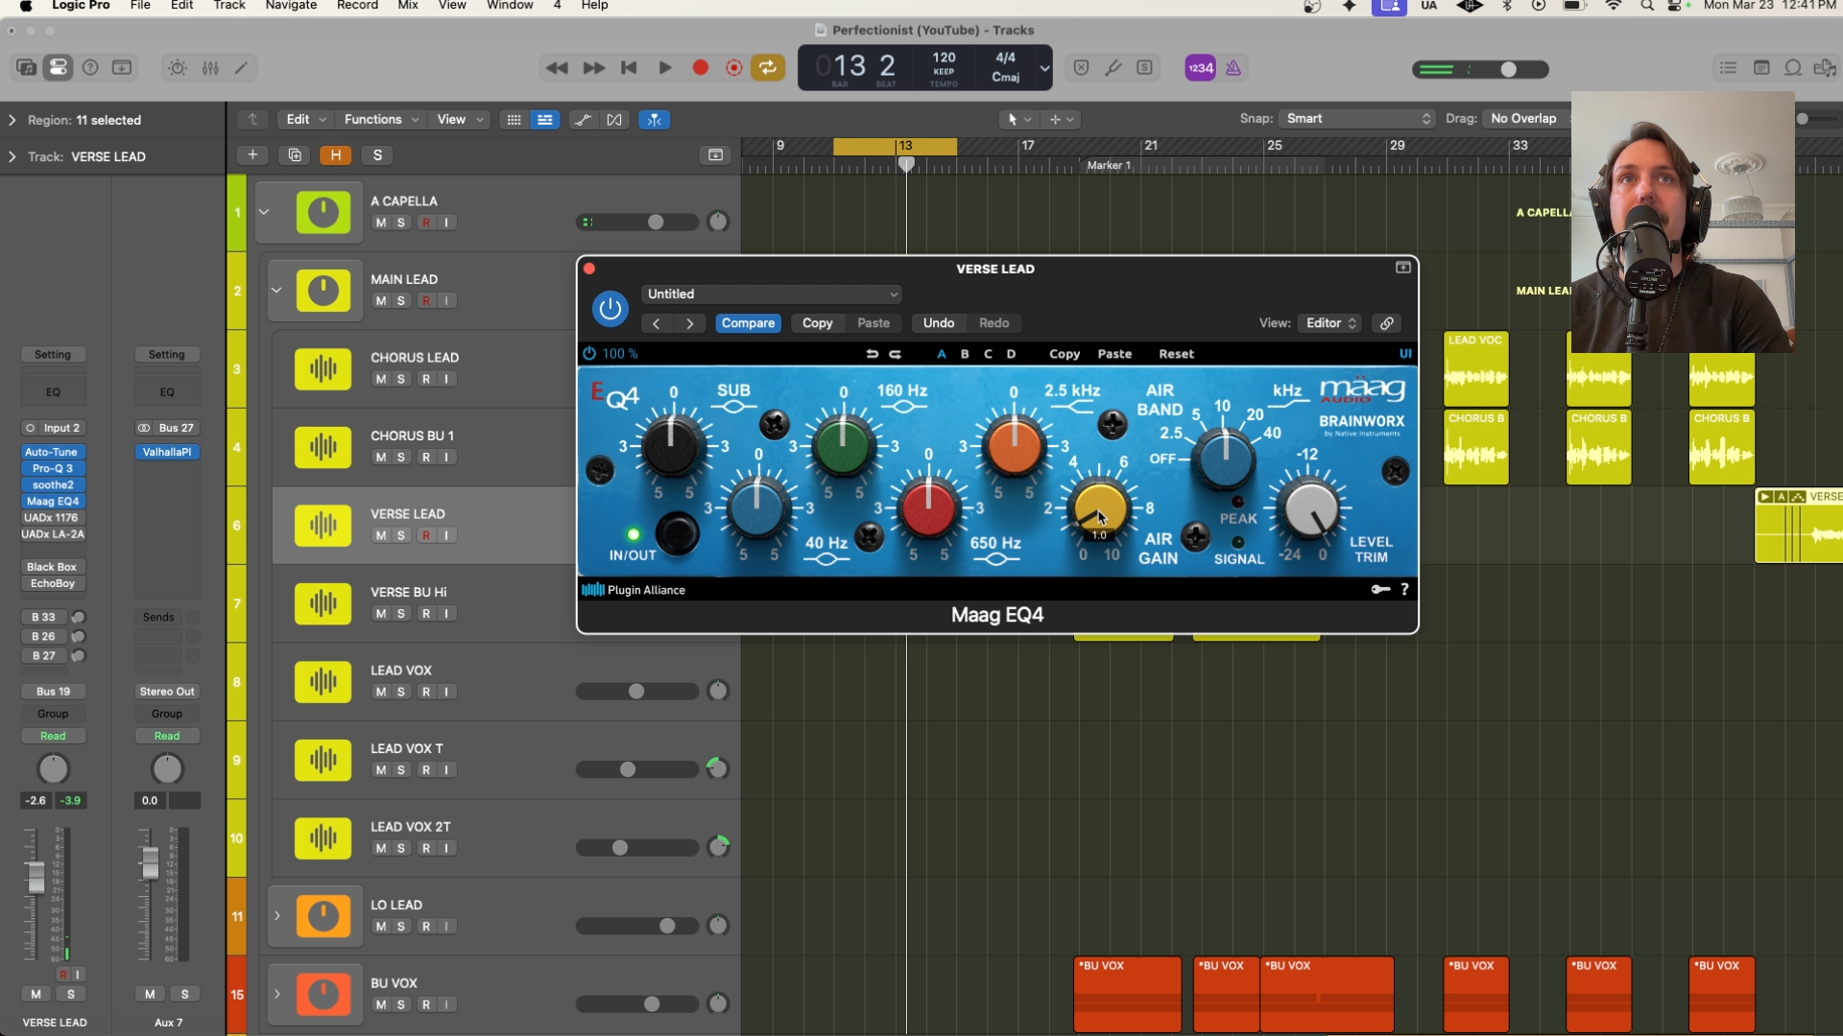The width and height of the screenshot is (1843, 1036).
Task: Click the LEAD VOX track volume slider
Action: pos(636,692)
